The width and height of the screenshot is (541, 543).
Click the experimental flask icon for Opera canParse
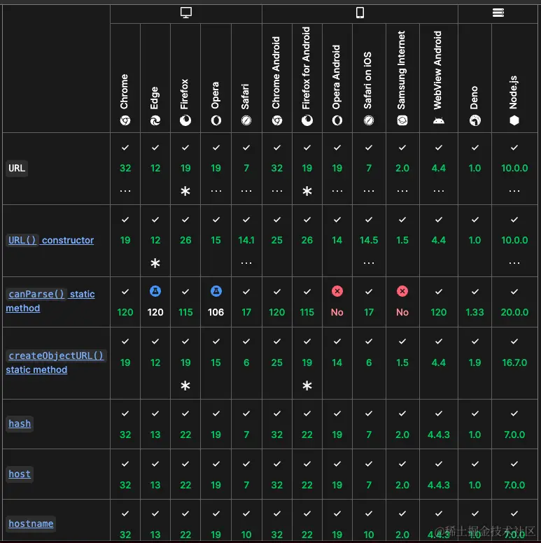(216, 291)
